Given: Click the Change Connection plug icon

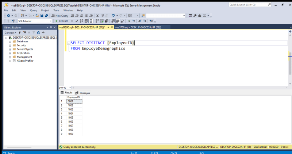Looking at the screenshot, I should coord(13,21).
